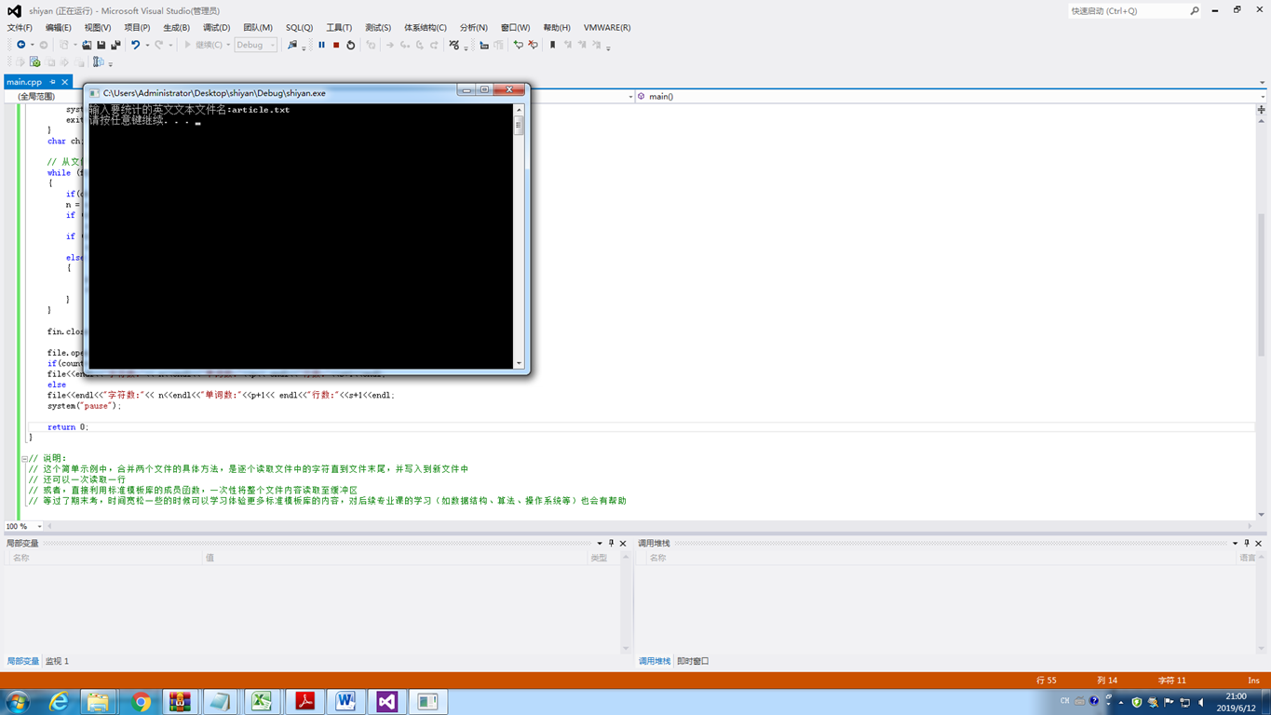Switch to the 监视 1 tab
The image size is (1271, 715).
(57, 661)
